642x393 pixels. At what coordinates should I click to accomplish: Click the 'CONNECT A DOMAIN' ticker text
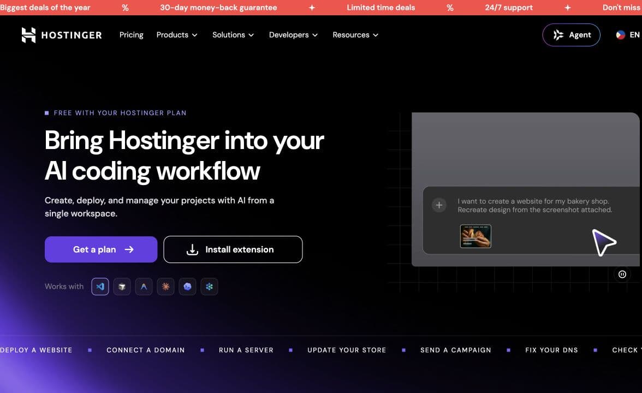pyautogui.click(x=145, y=350)
